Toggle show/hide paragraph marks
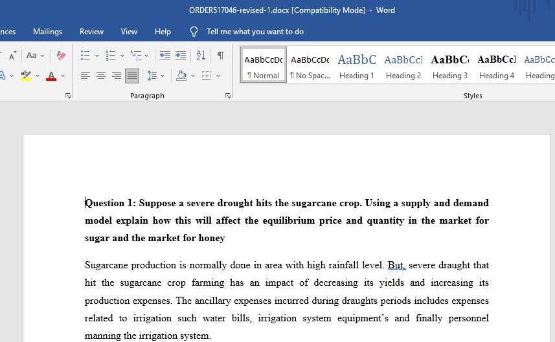The width and height of the screenshot is (555, 342). pyautogui.click(x=221, y=56)
